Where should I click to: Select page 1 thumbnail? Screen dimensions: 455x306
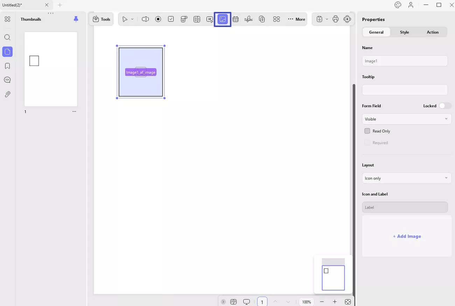coord(51,69)
